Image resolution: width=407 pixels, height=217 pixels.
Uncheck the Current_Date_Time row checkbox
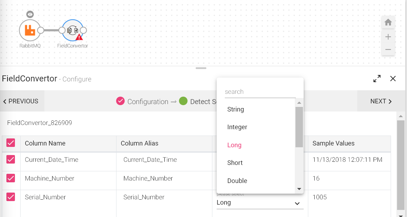pos(11,160)
